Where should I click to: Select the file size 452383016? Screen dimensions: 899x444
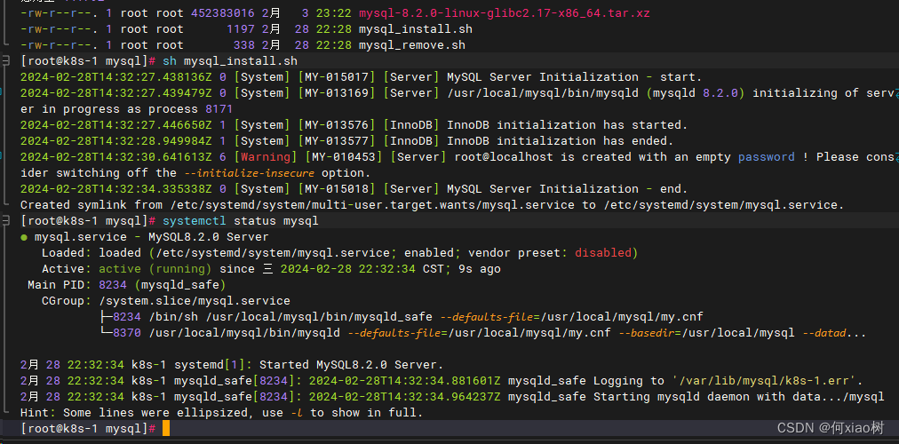tap(223, 12)
